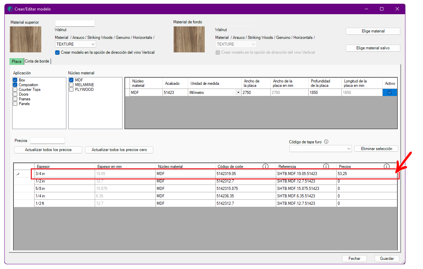This screenshot has height=269, width=423.
Task: Click the app icon in title bar
Action: (10, 9)
